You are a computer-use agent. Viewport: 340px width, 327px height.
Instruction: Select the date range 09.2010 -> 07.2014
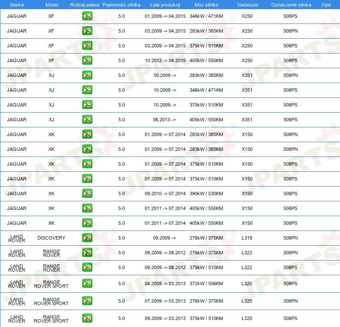[x=165, y=194]
